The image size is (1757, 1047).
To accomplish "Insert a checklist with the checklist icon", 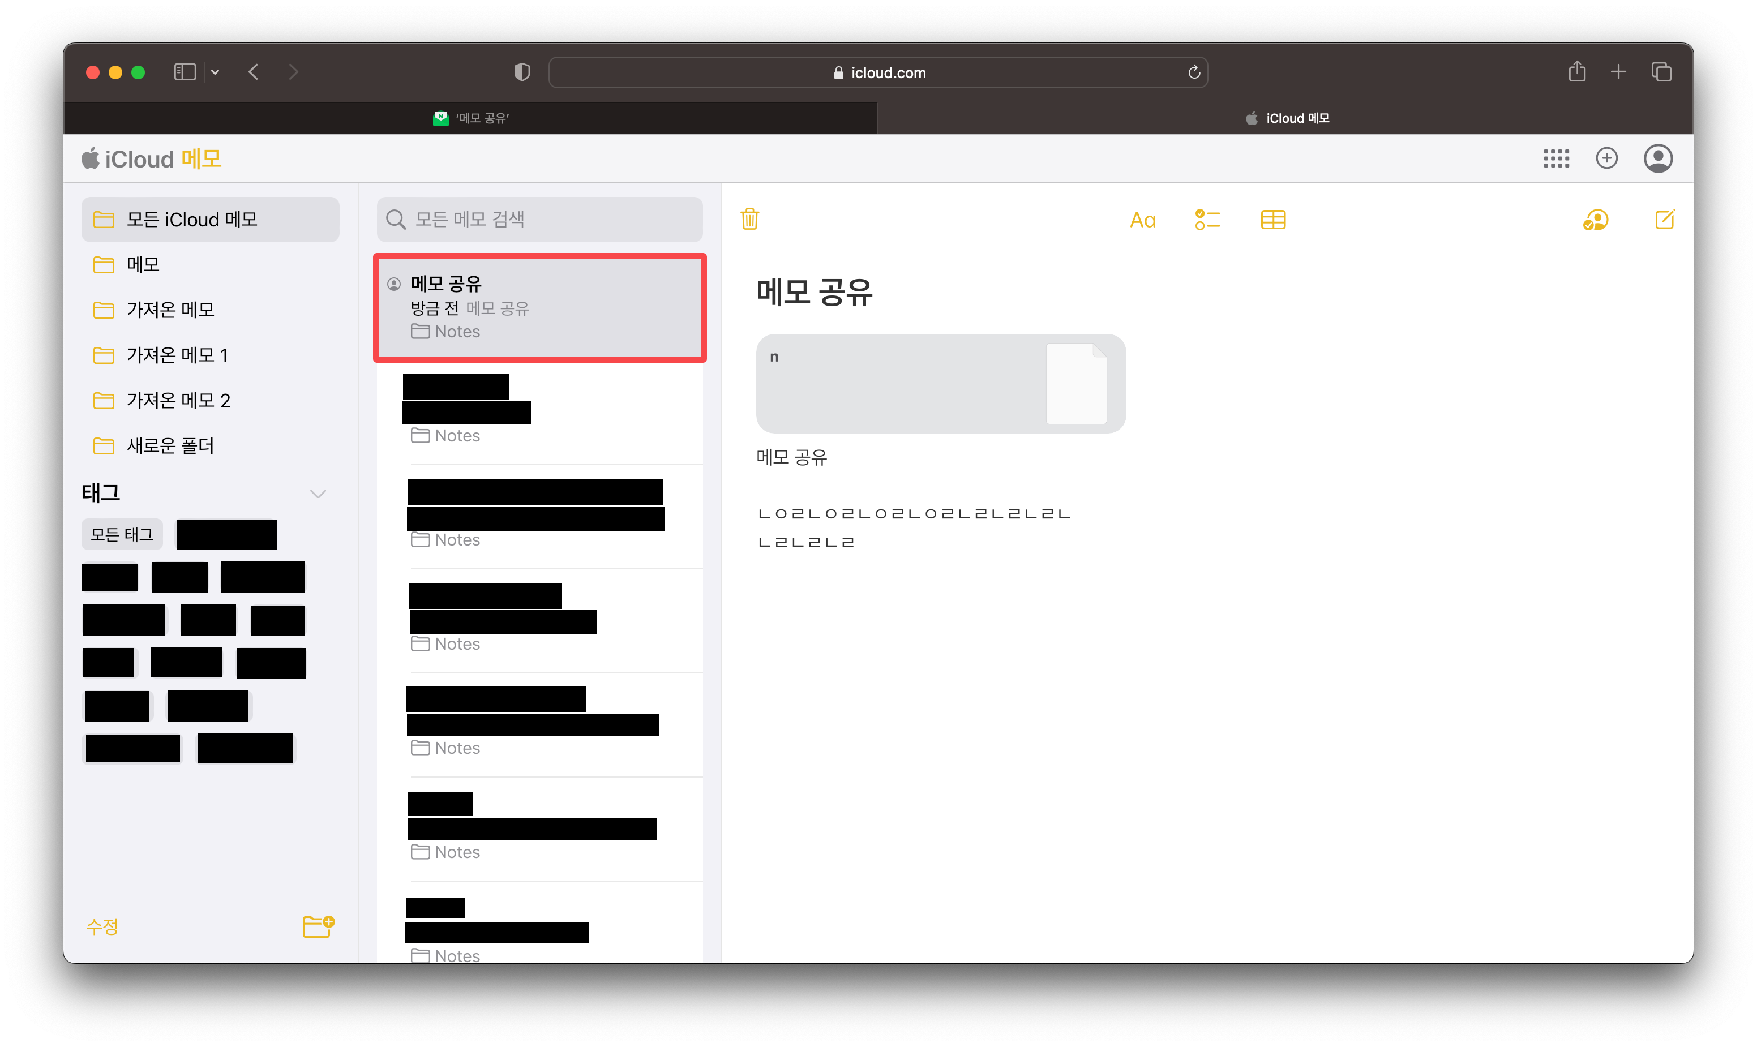I will point(1207,220).
